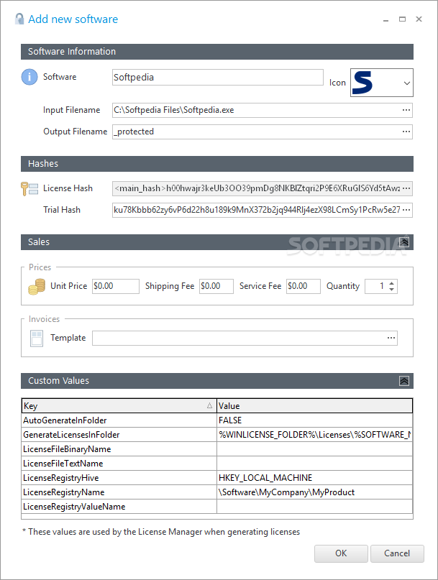This screenshot has height=580, width=438.
Task: Click the Cancel button
Action: tap(397, 553)
